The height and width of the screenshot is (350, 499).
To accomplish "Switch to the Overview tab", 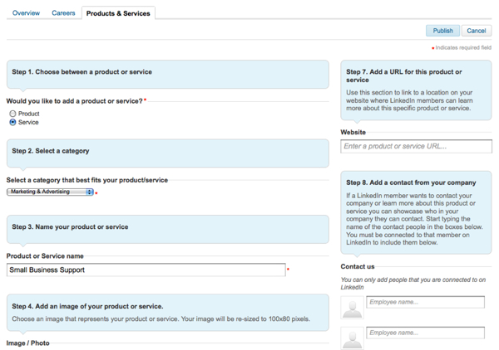I will tap(26, 13).
